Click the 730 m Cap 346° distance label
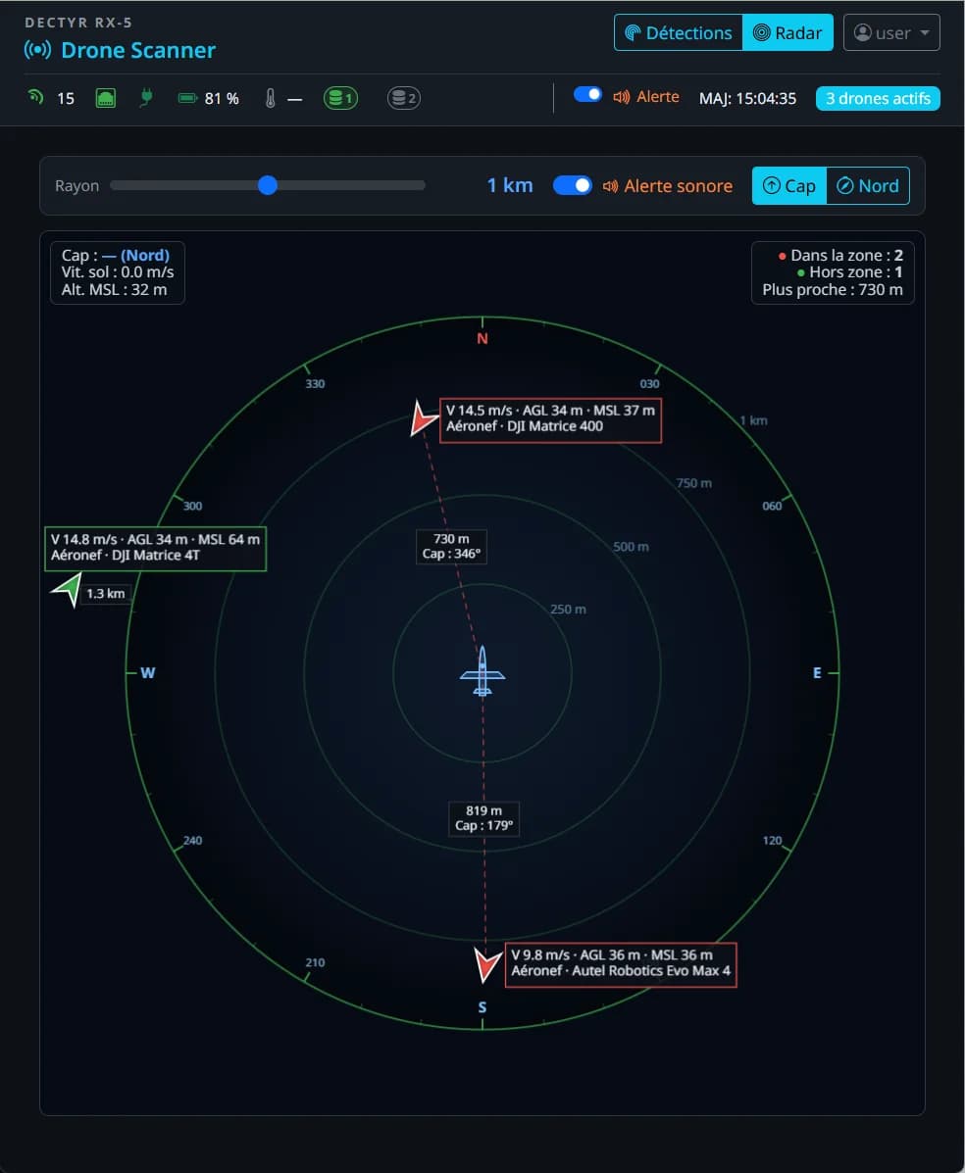The height and width of the screenshot is (1173, 965). coord(451,547)
